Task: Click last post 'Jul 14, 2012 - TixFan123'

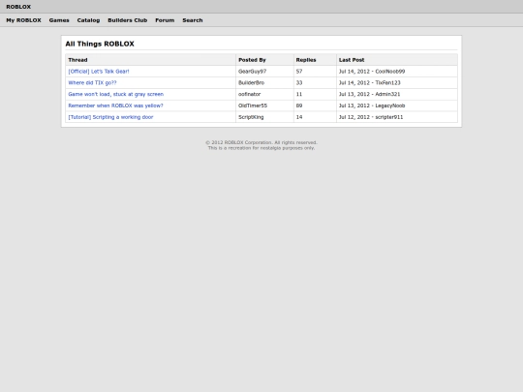Action: tap(370, 82)
